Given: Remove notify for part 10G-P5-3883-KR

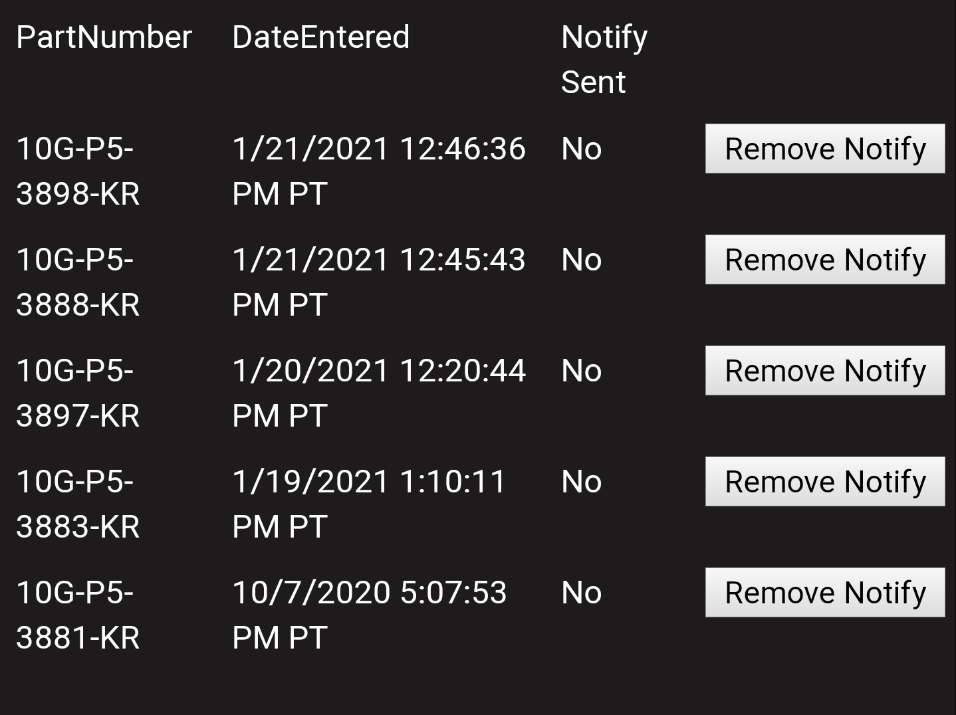Looking at the screenshot, I should tap(824, 481).
